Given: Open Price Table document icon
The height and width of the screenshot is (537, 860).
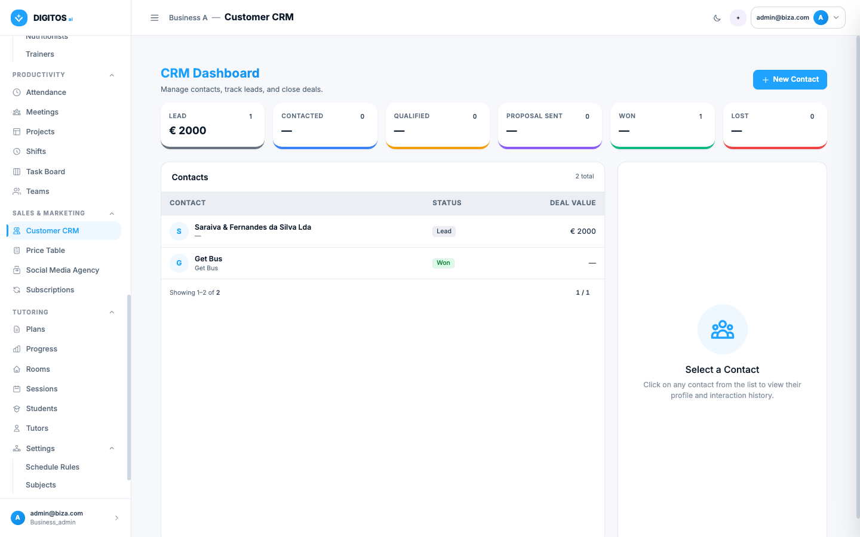Looking at the screenshot, I should [x=17, y=251].
